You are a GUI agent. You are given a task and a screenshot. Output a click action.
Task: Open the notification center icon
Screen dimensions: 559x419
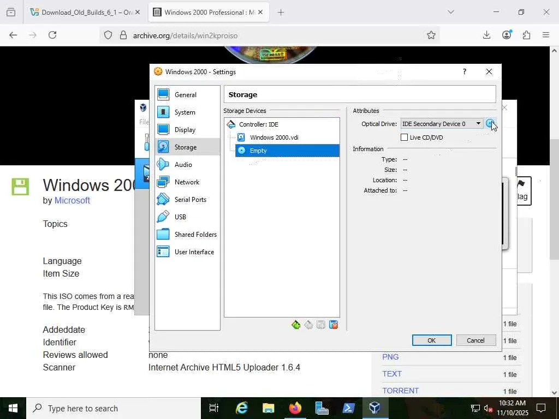click(541, 408)
